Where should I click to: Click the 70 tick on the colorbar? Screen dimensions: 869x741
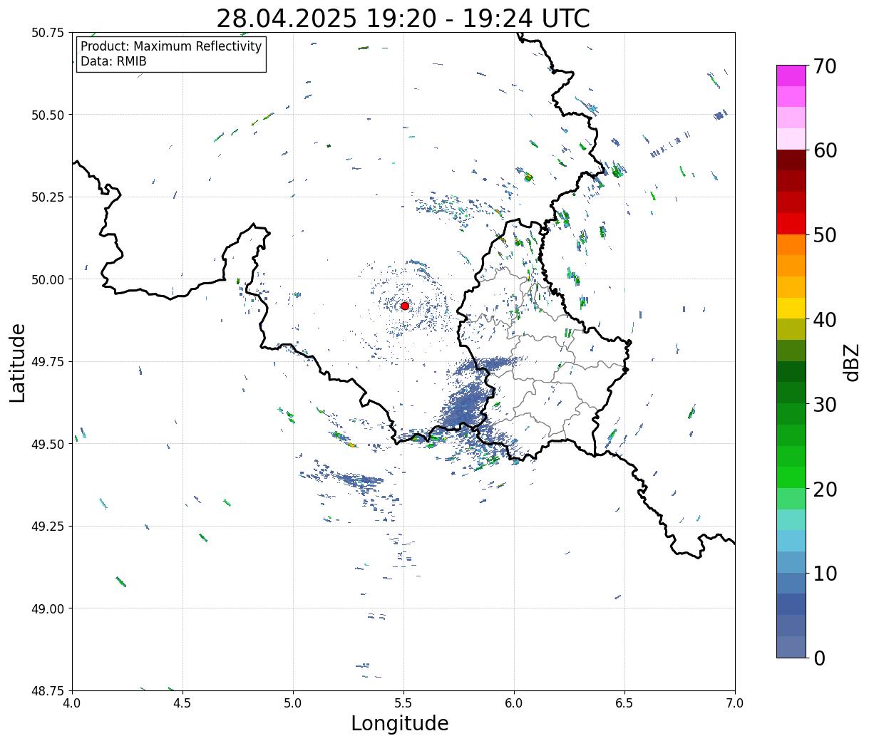825,66
